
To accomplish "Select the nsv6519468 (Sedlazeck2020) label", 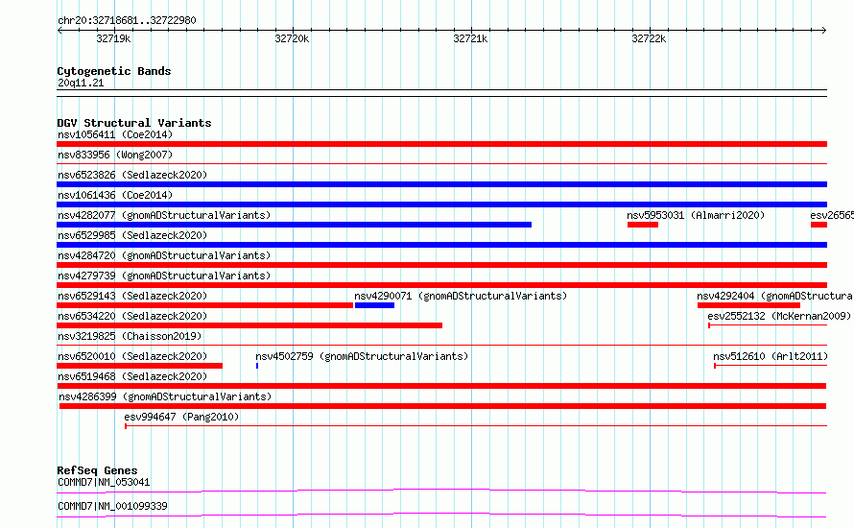I will tap(132, 376).
